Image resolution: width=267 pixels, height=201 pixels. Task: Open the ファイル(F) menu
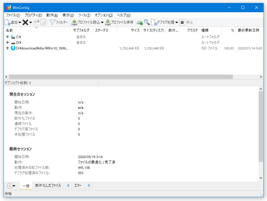[x=13, y=15]
